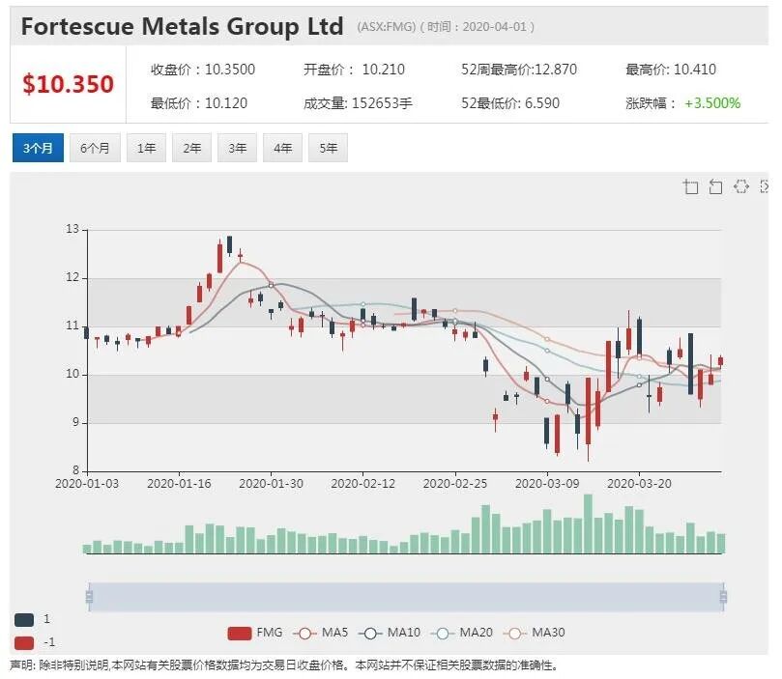The height and width of the screenshot is (679, 782).
Task: Select the 1年 time range tab
Action: (x=147, y=148)
